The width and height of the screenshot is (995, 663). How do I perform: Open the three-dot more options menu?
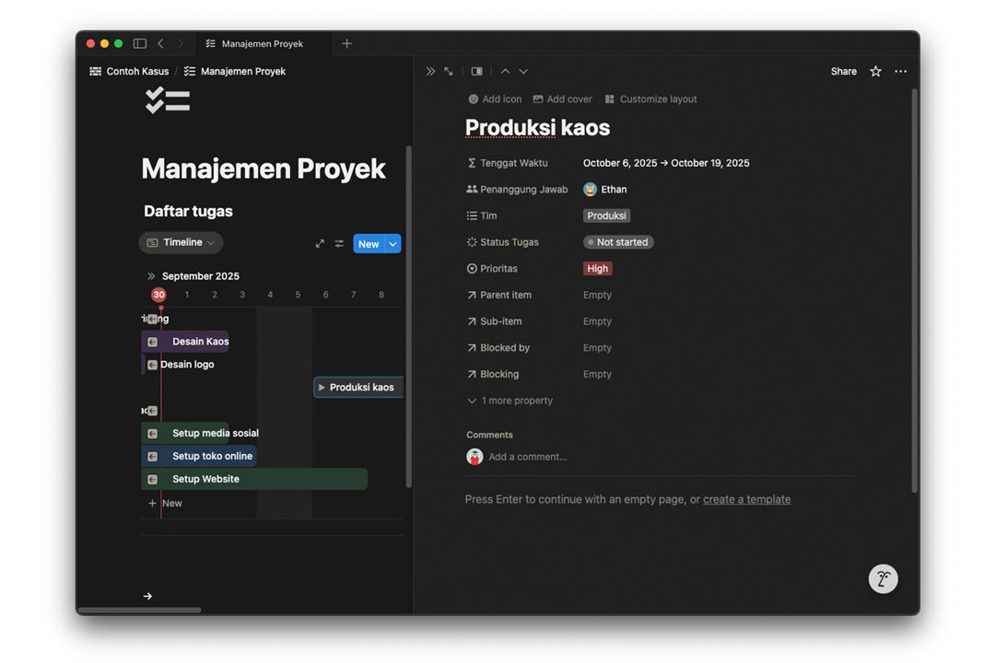click(900, 71)
